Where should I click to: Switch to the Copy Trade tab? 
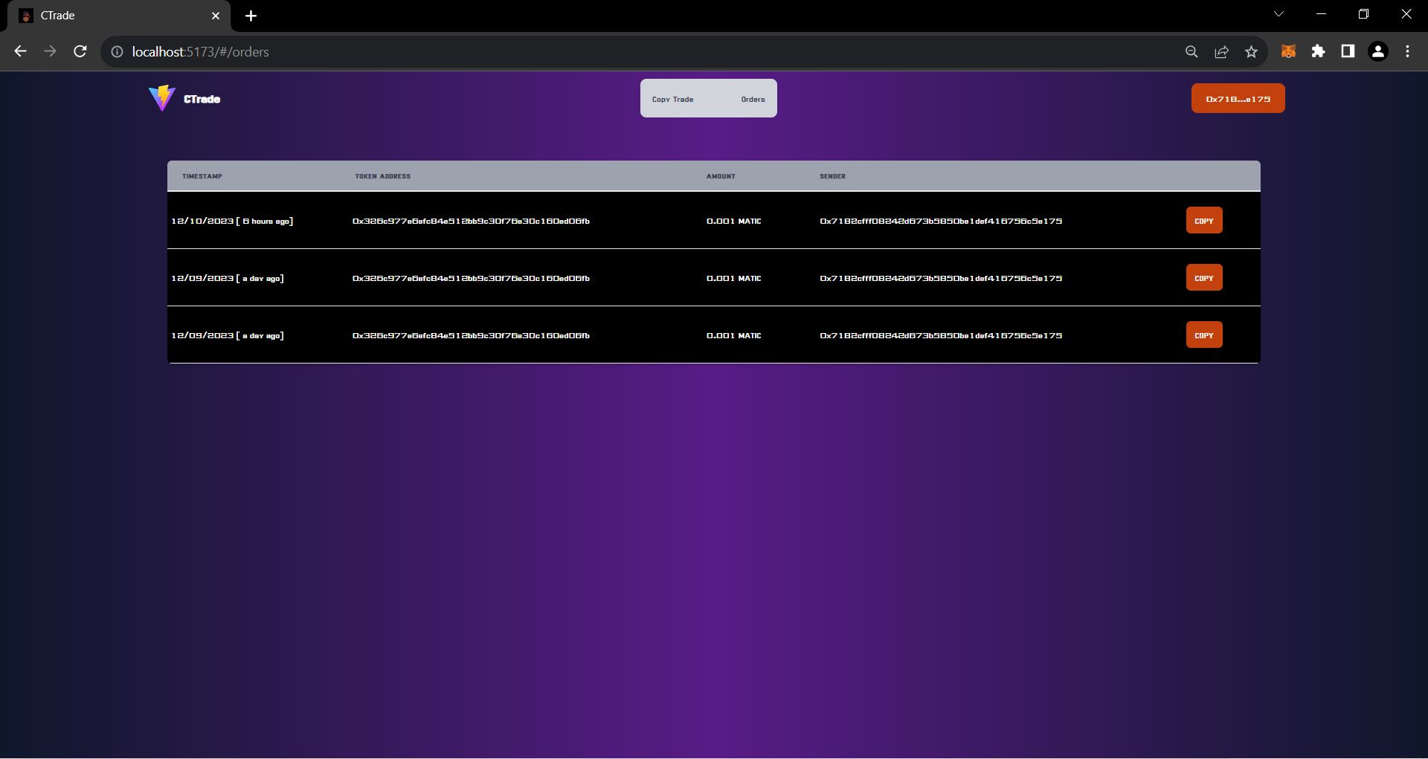[673, 98]
